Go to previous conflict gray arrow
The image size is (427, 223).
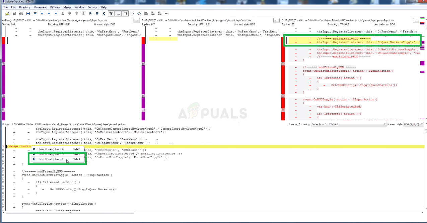coord(63,13)
